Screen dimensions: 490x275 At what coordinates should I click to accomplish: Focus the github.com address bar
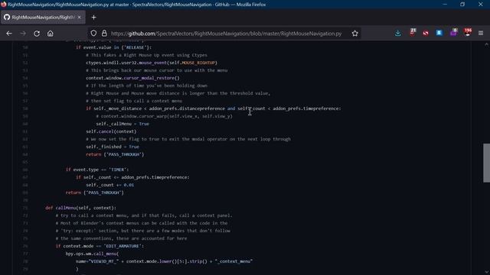[x=227, y=34]
